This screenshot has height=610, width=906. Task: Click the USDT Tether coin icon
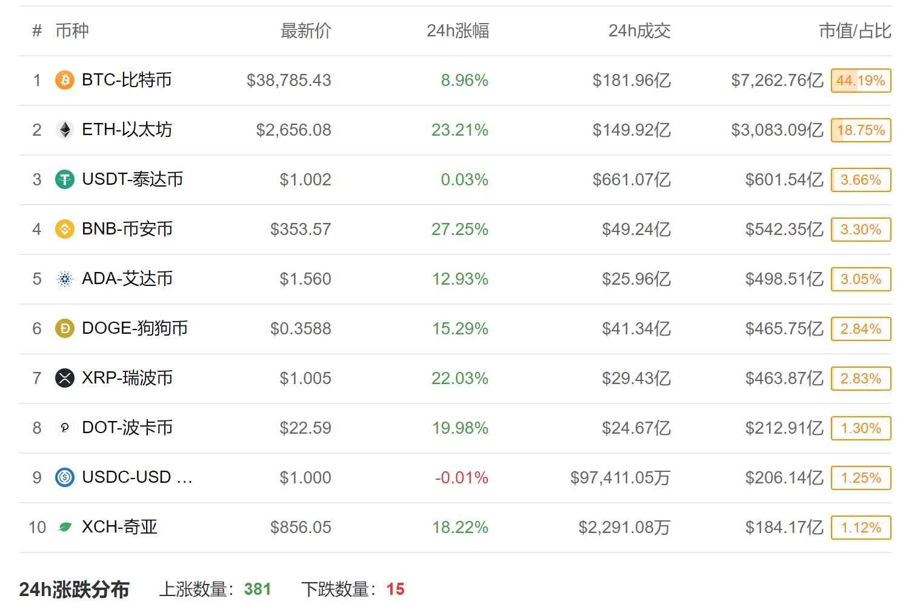click(64, 179)
